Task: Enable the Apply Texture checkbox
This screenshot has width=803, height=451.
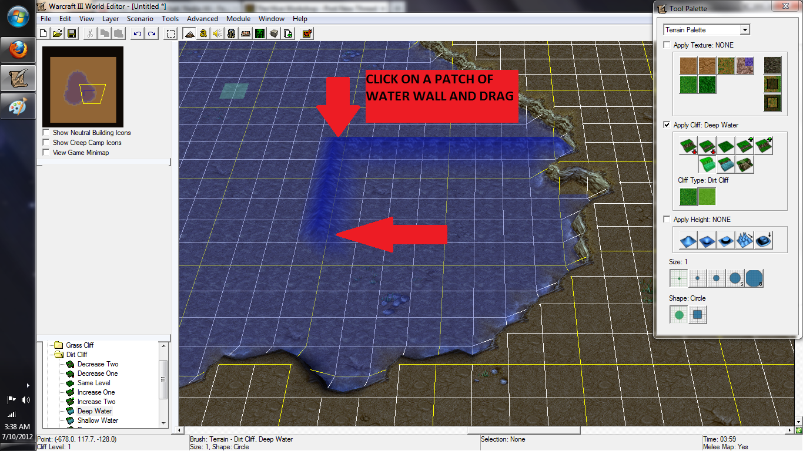Action: pyautogui.click(x=667, y=45)
